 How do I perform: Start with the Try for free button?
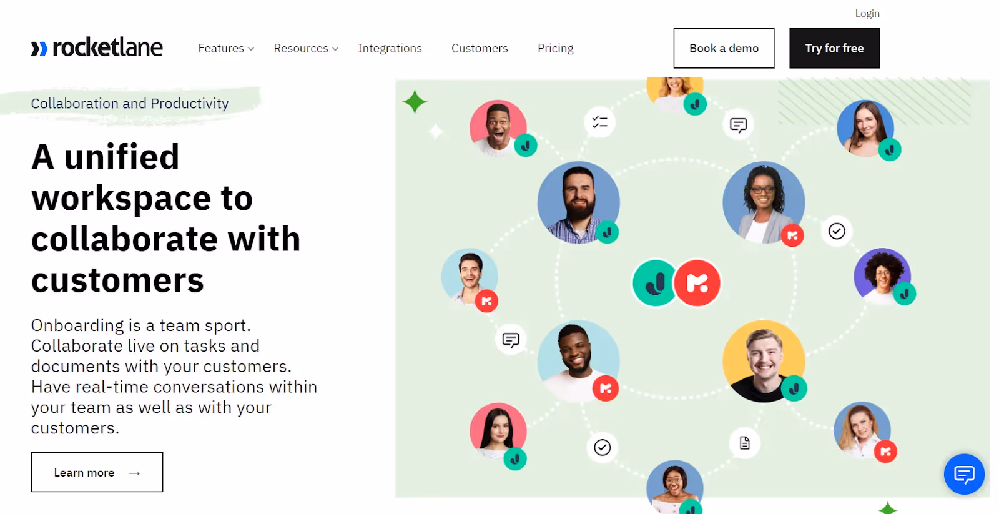[x=834, y=48]
